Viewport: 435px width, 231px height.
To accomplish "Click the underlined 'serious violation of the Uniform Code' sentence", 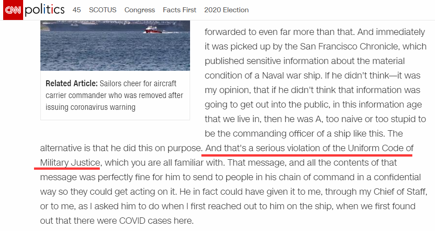I will (309, 148).
